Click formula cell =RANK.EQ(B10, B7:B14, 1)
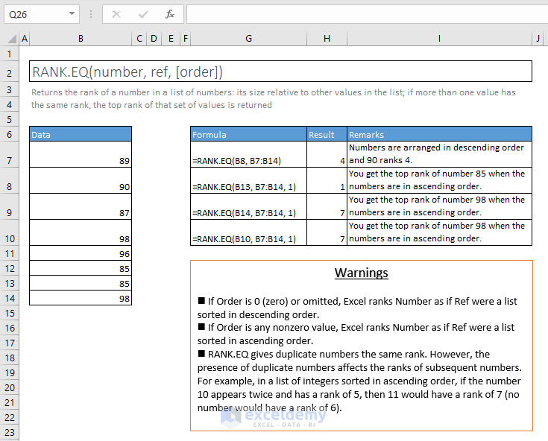The image size is (548, 441). (248, 232)
